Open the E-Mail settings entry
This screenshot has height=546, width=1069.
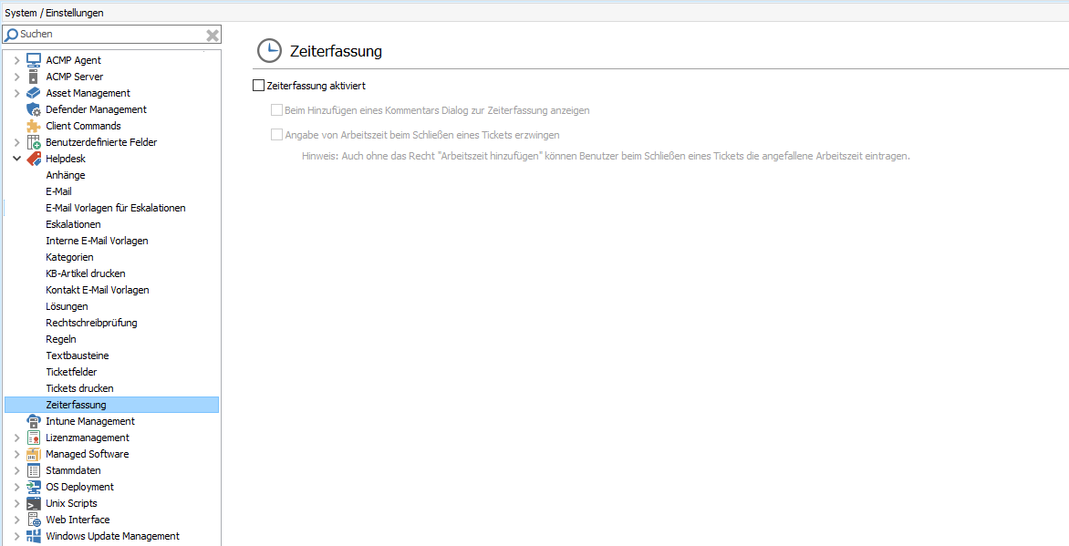[58, 191]
